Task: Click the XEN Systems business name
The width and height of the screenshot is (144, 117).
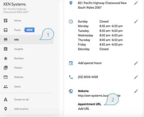Action: [x=14, y=4]
